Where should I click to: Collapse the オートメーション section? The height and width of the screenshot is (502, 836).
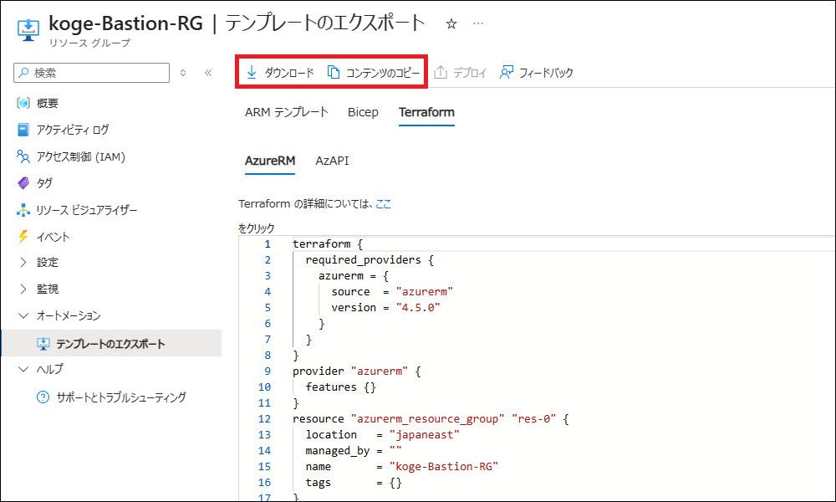pos(23,315)
